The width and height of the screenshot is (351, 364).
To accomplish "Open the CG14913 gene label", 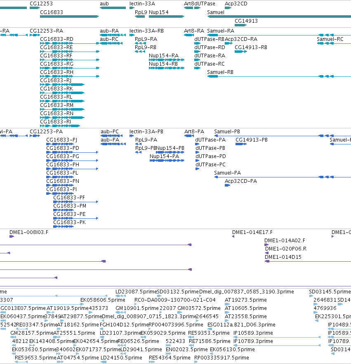I will (246, 21).
